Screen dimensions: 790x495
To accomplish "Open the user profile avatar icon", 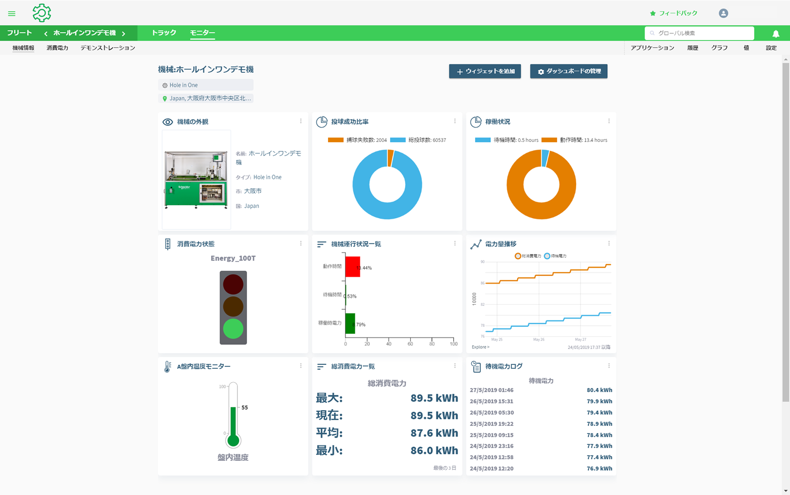I will pos(724,13).
